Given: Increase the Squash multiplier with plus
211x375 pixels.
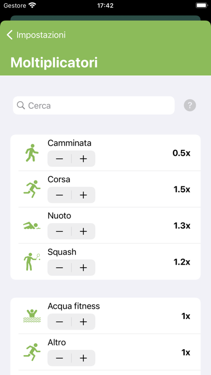Looking at the screenshot, I should click(83, 268).
